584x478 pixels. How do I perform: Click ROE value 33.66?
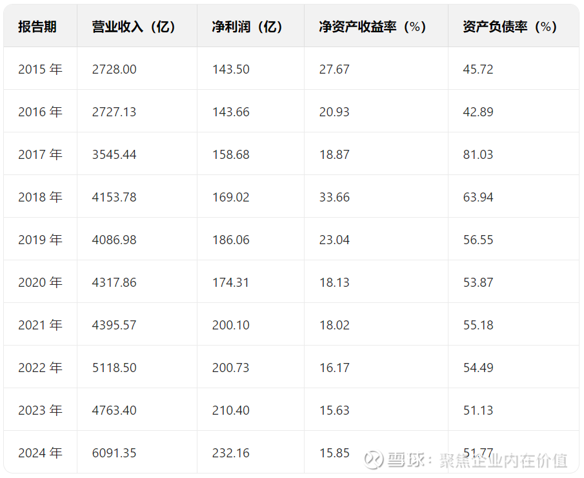coord(334,197)
